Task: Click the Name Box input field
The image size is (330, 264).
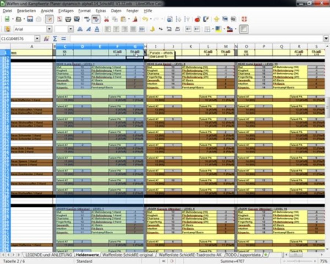Action: click(x=18, y=38)
